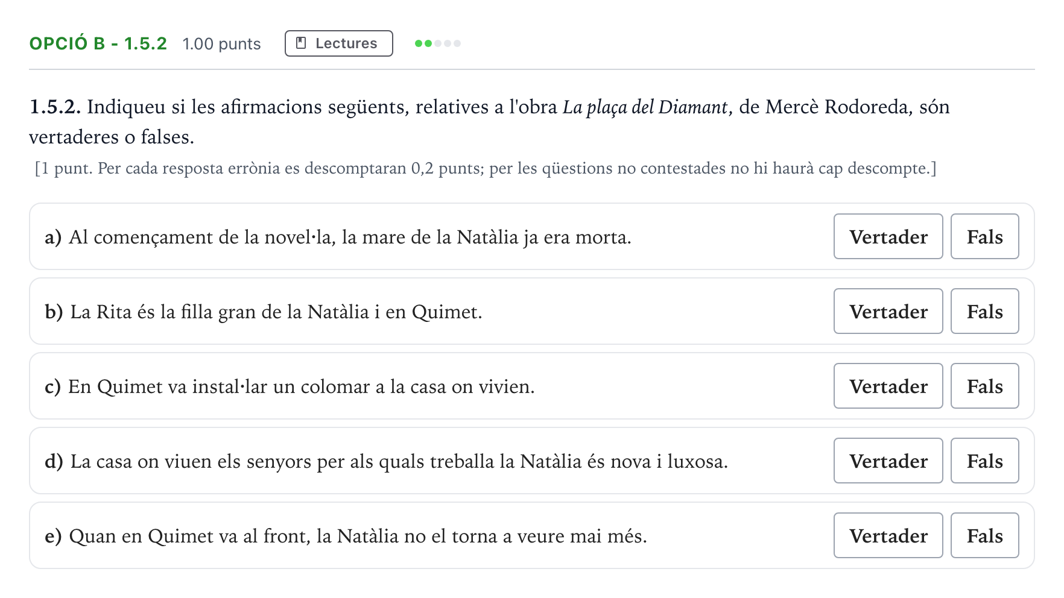Pick Fals for statement e) about Quimet's front

click(x=984, y=535)
